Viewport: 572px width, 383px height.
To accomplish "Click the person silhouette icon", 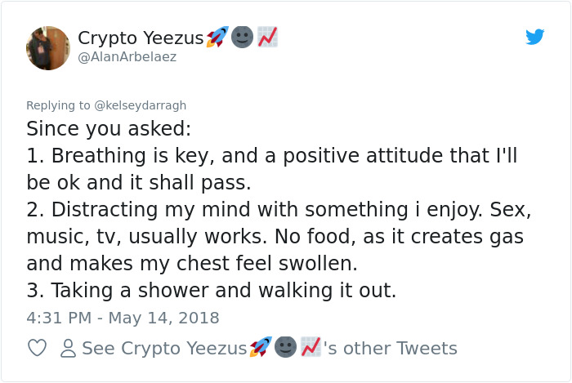I will tap(68, 348).
